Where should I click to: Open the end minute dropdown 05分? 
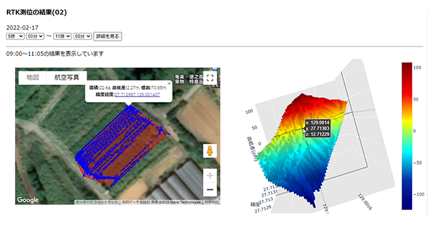coord(83,36)
